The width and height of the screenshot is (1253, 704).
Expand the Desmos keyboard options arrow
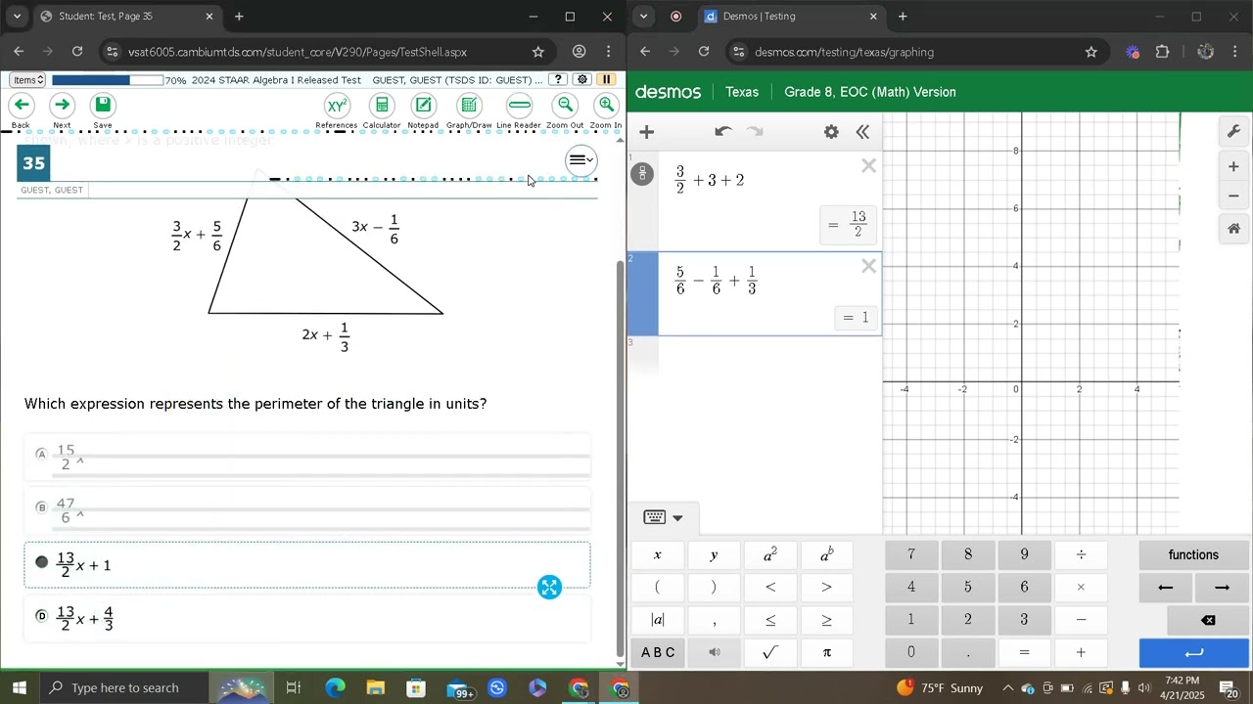pyautogui.click(x=677, y=518)
